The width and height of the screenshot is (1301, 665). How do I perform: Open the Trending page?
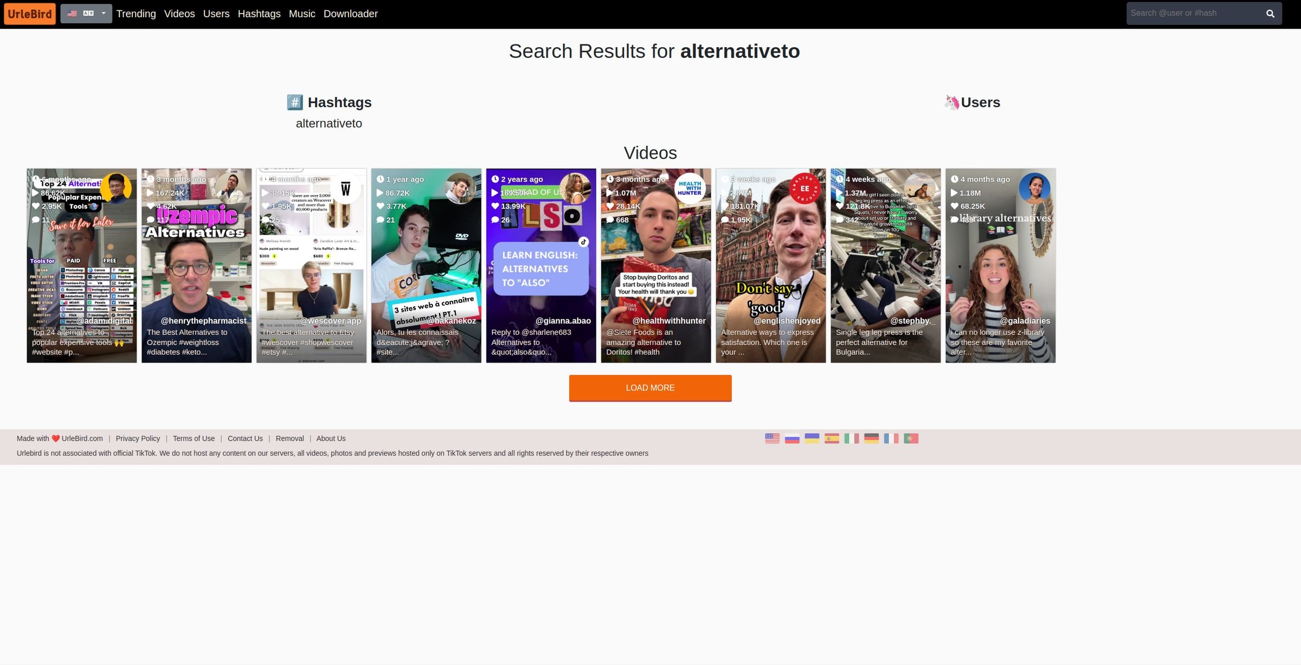coord(136,14)
